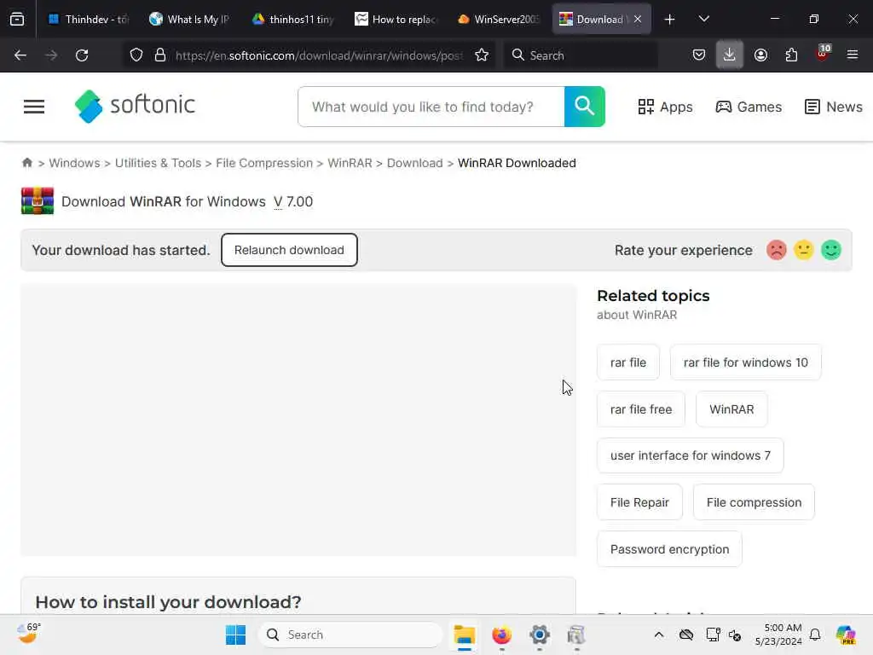This screenshot has width=873, height=655.
Task: Open News section
Action: (x=834, y=107)
